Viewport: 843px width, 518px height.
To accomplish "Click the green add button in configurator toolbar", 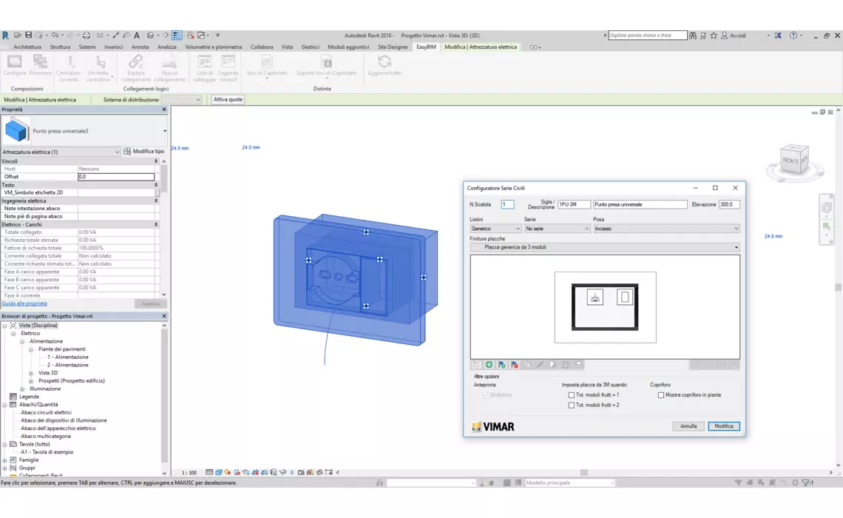I will click(490, 365).
